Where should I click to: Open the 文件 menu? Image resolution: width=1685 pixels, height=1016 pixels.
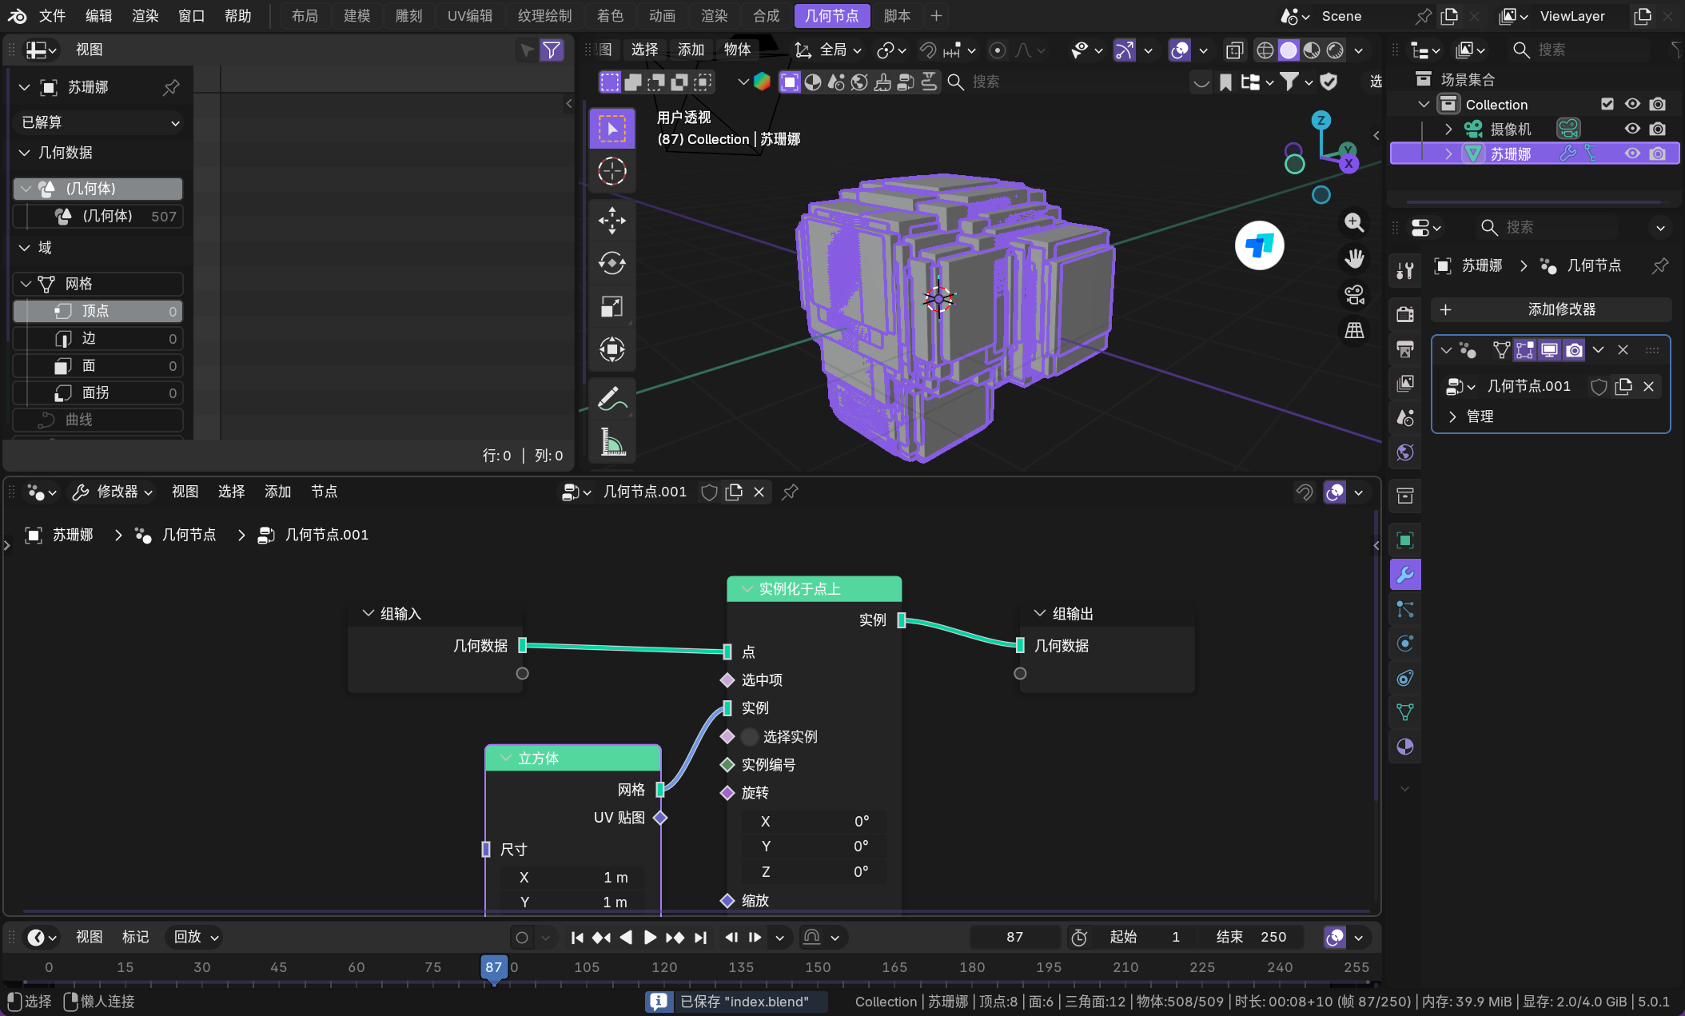click(52, 16)
